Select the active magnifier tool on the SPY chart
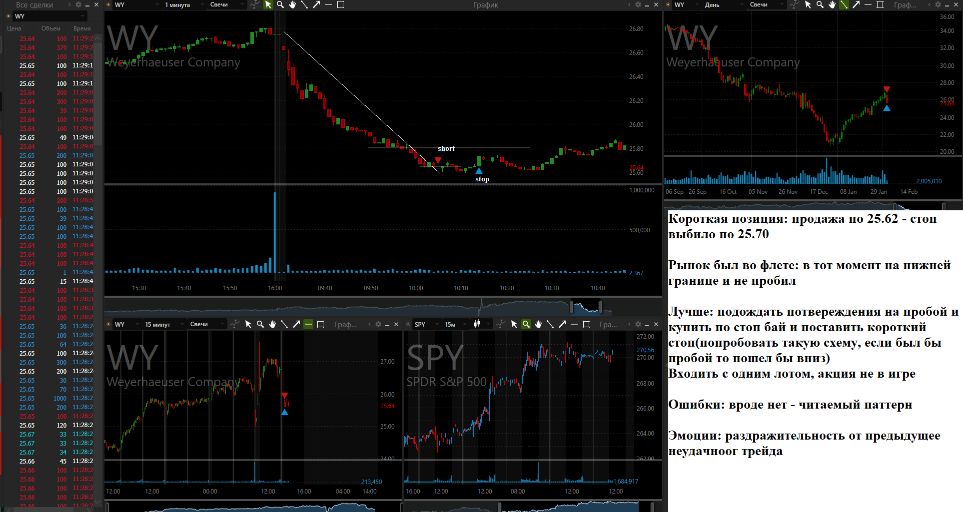963x512 pixels. click(526, 324)
